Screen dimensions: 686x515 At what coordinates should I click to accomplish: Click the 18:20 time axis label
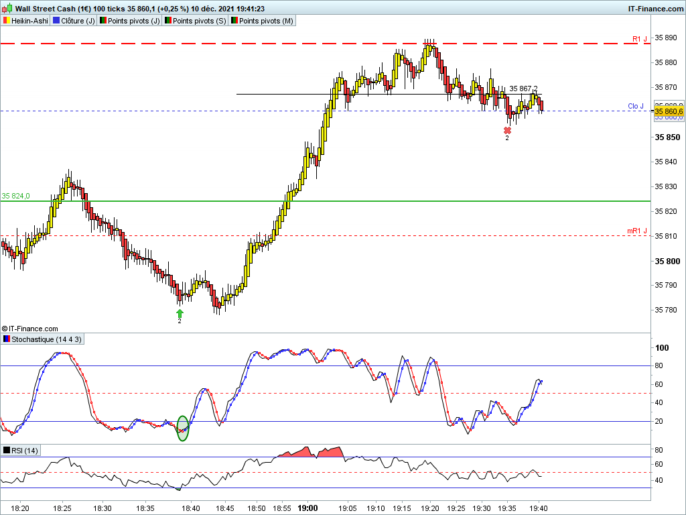(x=20, y=508)
